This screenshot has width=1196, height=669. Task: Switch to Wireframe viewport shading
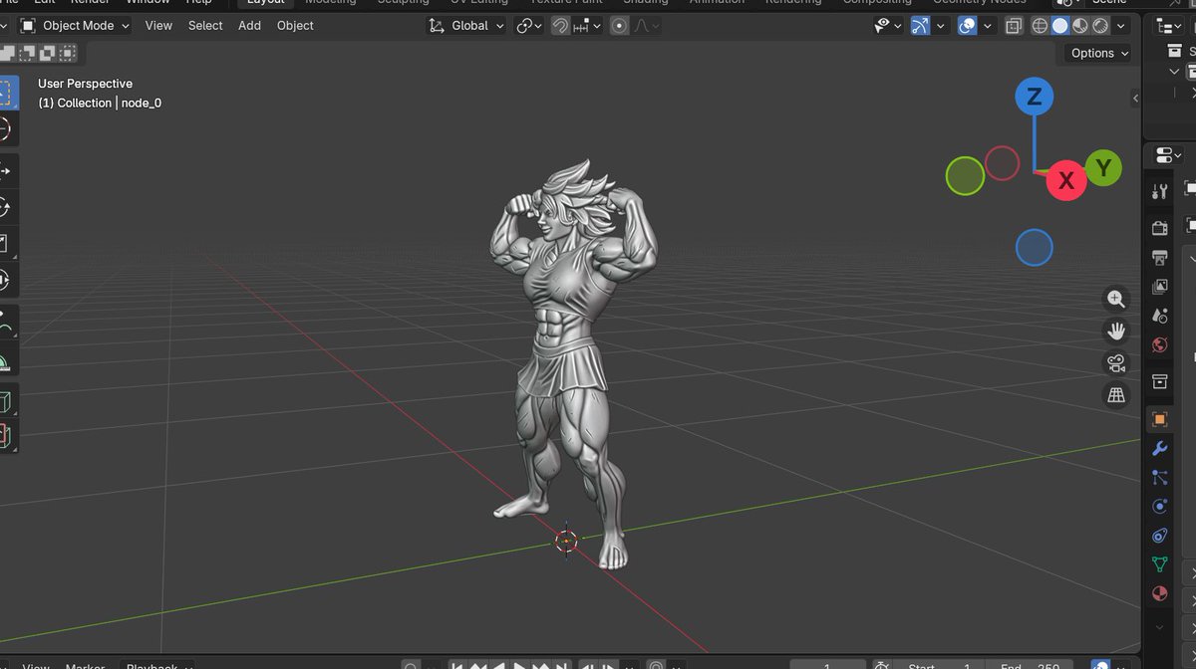[1040, 26]
